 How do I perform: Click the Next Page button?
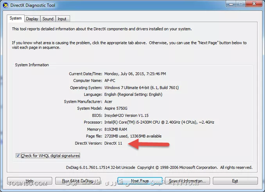tap(140, 181)
